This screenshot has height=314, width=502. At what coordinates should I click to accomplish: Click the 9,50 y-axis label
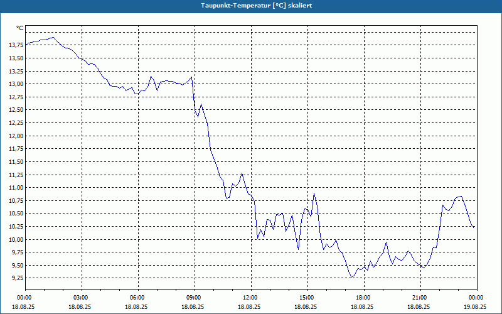click(x=18, y=265)
